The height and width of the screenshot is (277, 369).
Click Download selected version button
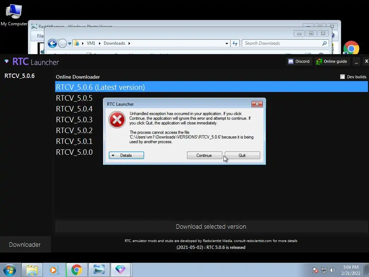pos(211,227)
